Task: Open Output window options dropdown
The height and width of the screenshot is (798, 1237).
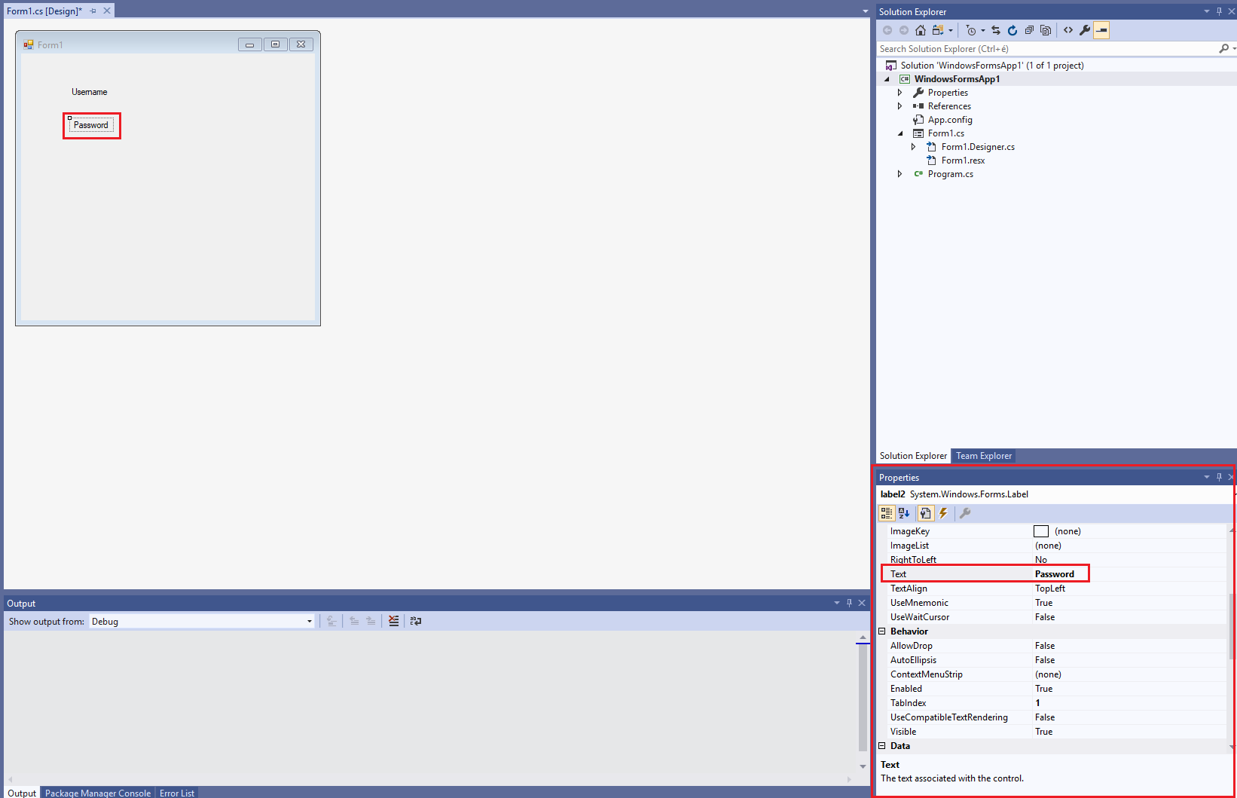Action: [x=837, y=603]
